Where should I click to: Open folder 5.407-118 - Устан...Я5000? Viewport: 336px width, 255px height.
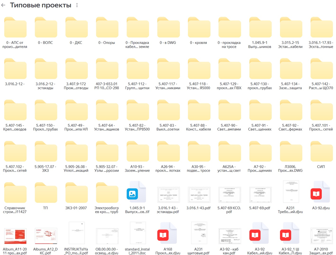click(x=199, y=69)
